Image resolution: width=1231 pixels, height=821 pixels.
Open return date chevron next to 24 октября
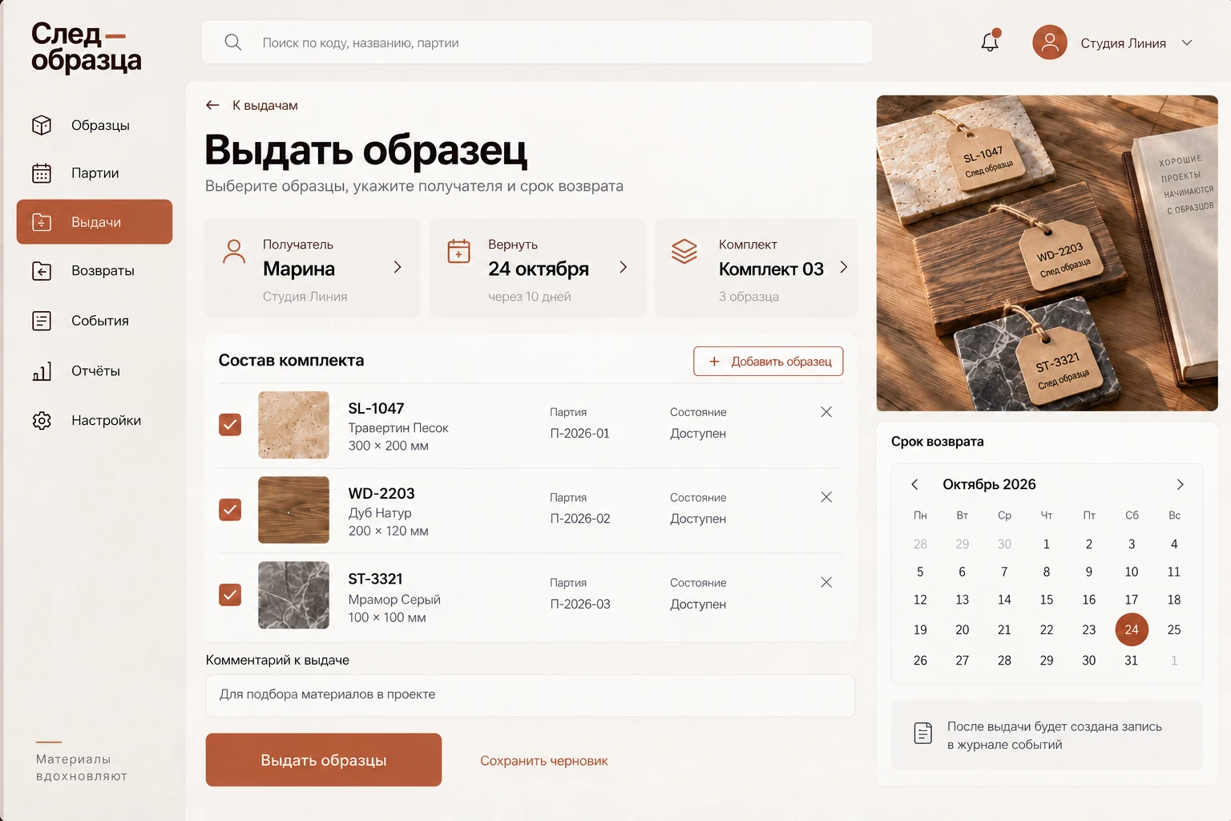click(x=623, y=267)
